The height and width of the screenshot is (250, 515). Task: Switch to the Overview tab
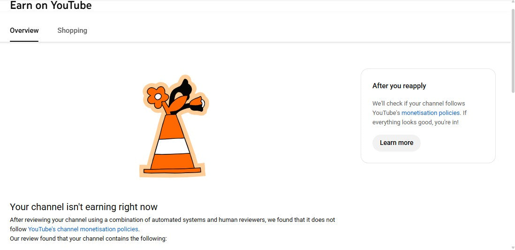coord(24,30)
